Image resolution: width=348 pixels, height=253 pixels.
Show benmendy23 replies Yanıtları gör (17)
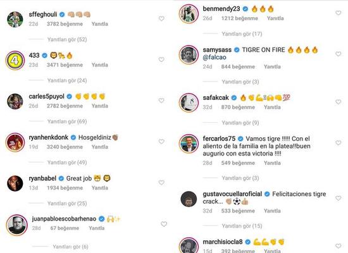pos(242,34)
